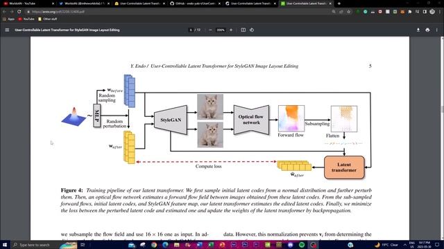Close the WorldofAI Twitter tab
Image resolution: width=444 pixels, height=249 pixels.
point(108,3)
